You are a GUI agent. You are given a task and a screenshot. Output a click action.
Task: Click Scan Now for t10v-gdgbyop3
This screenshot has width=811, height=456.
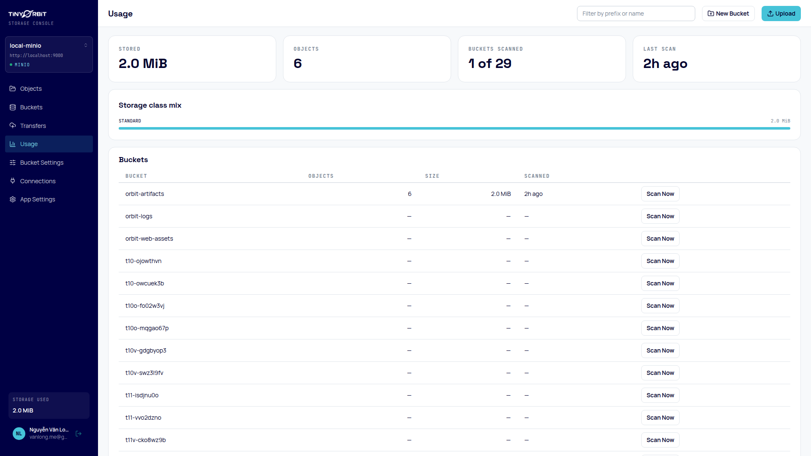[660, 350]
